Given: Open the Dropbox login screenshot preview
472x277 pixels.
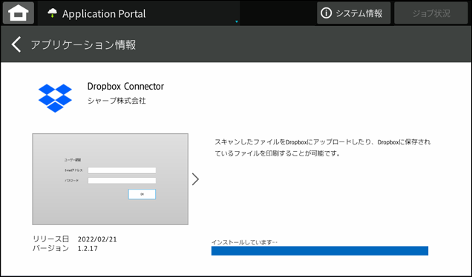Looking at the screenshot, I should 110,179.
